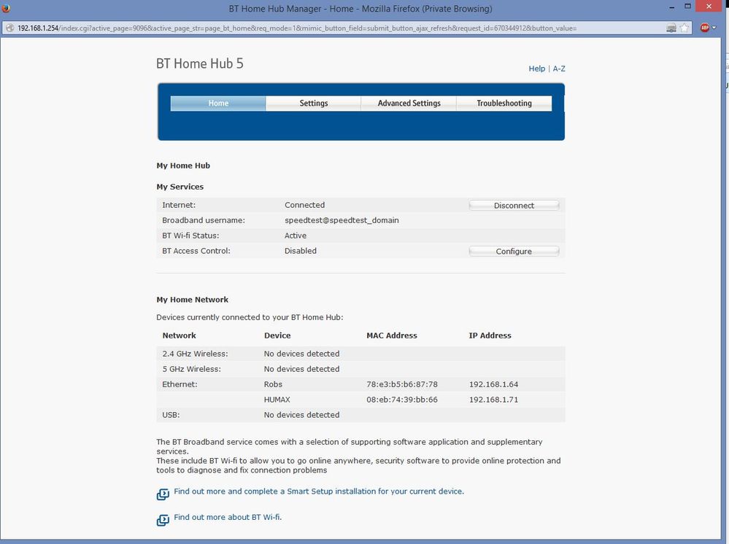Click the Device column header
The image size is (729, 544).
(x=277, y=335)
